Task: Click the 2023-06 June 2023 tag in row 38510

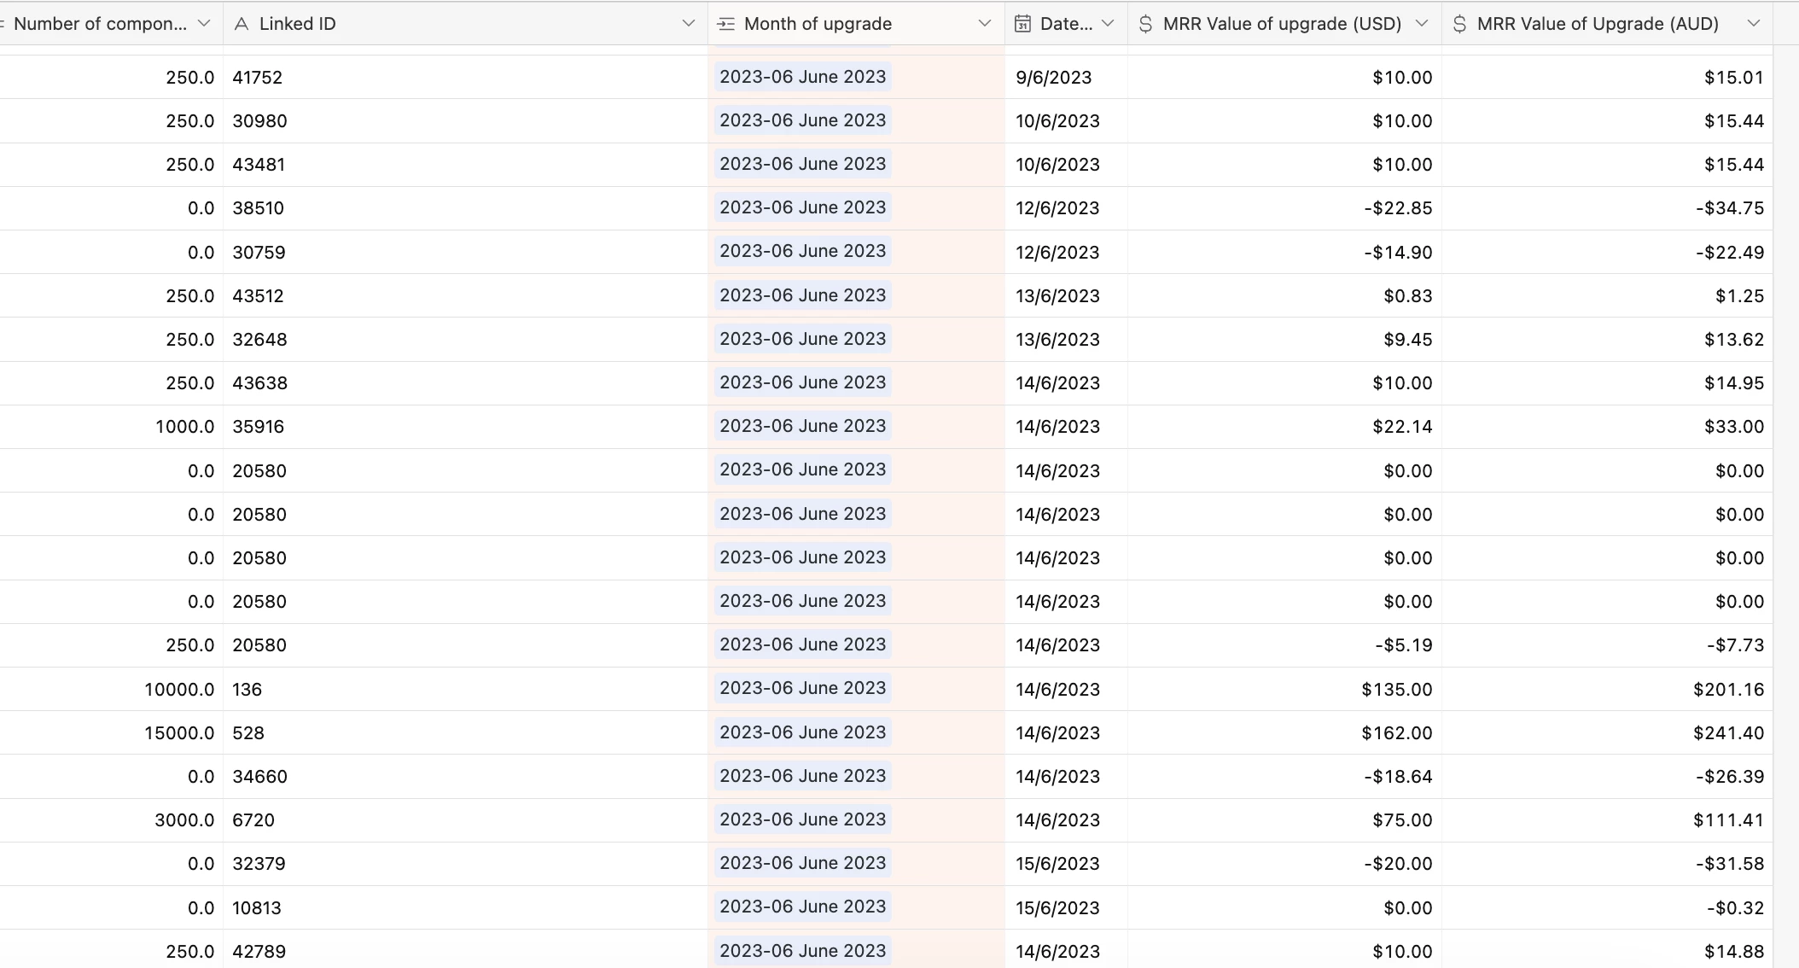Action: (802, 207)
